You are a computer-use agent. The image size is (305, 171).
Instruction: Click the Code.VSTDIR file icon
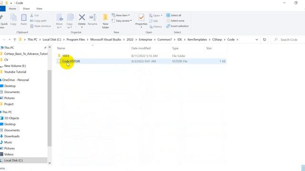tap(59, 61)
